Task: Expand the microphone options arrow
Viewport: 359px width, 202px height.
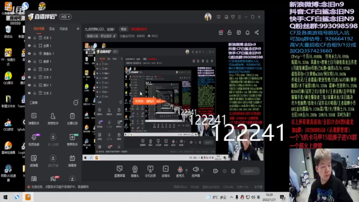Action: point(186,170)
